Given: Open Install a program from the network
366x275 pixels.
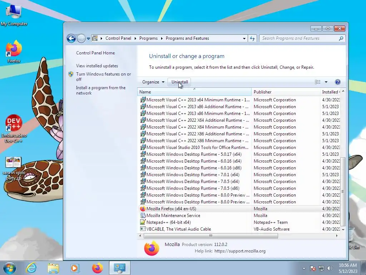Looking at the screenshot, I should [x=100, y=90].
